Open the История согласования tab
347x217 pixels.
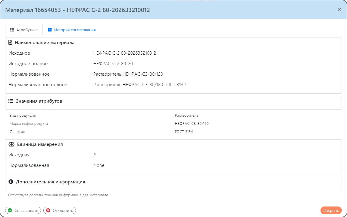point(75,30)
